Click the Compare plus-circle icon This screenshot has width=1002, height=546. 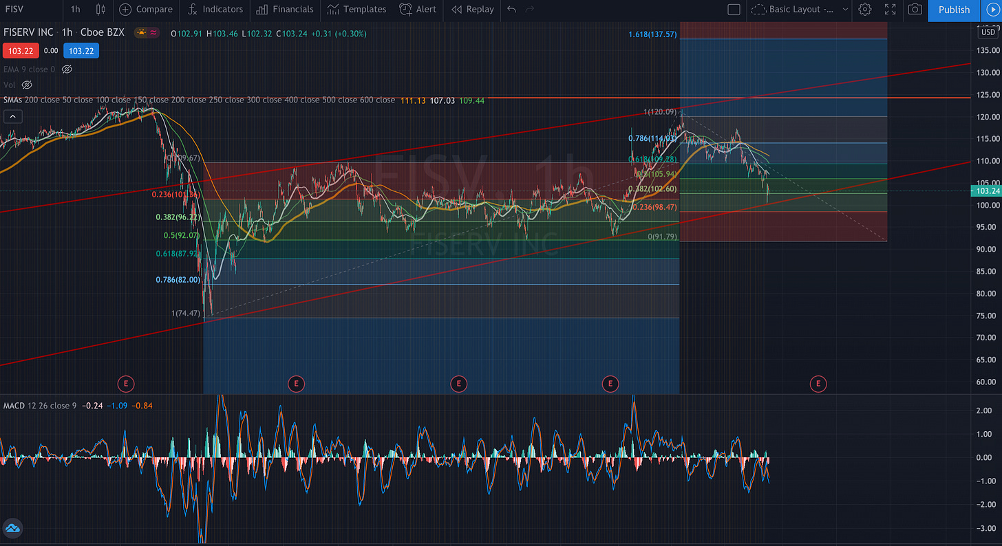tap(125, 10)
